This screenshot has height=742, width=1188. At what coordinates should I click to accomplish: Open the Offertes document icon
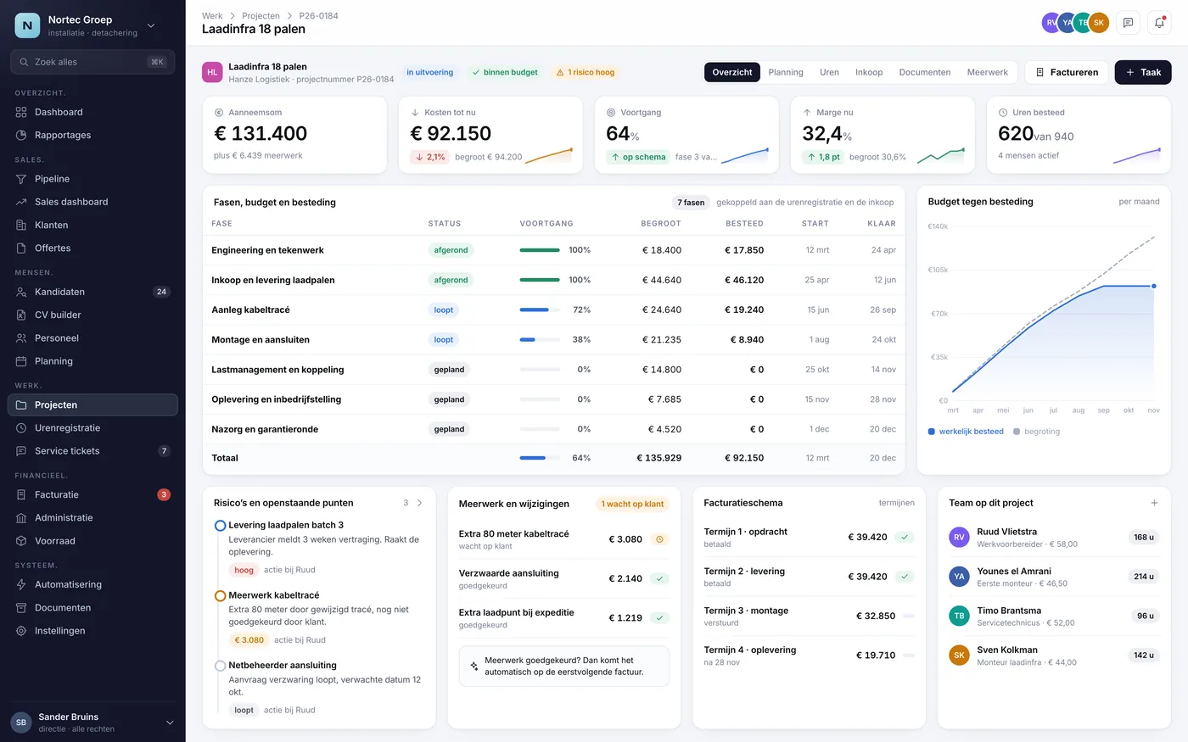point(21,248)
